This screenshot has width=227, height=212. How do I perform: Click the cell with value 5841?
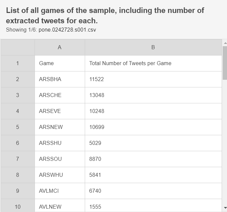[x=153, y=175]
